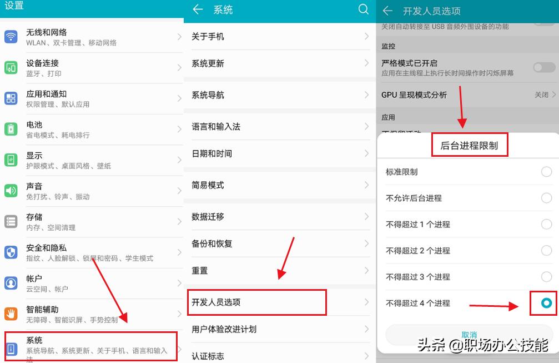
Task: Click the battery settings icon
Action: point(10,128)
